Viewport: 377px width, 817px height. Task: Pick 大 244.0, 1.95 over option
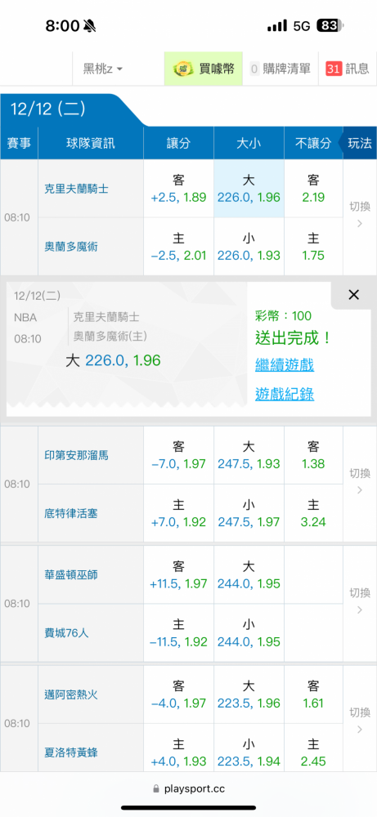click(249, 574)
